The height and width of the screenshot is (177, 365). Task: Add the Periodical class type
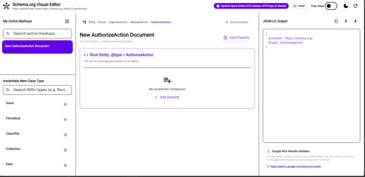65,120
